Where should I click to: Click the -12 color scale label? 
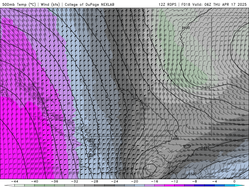click(175, 181)
